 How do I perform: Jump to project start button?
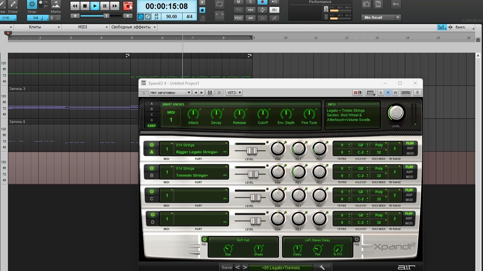75,16
